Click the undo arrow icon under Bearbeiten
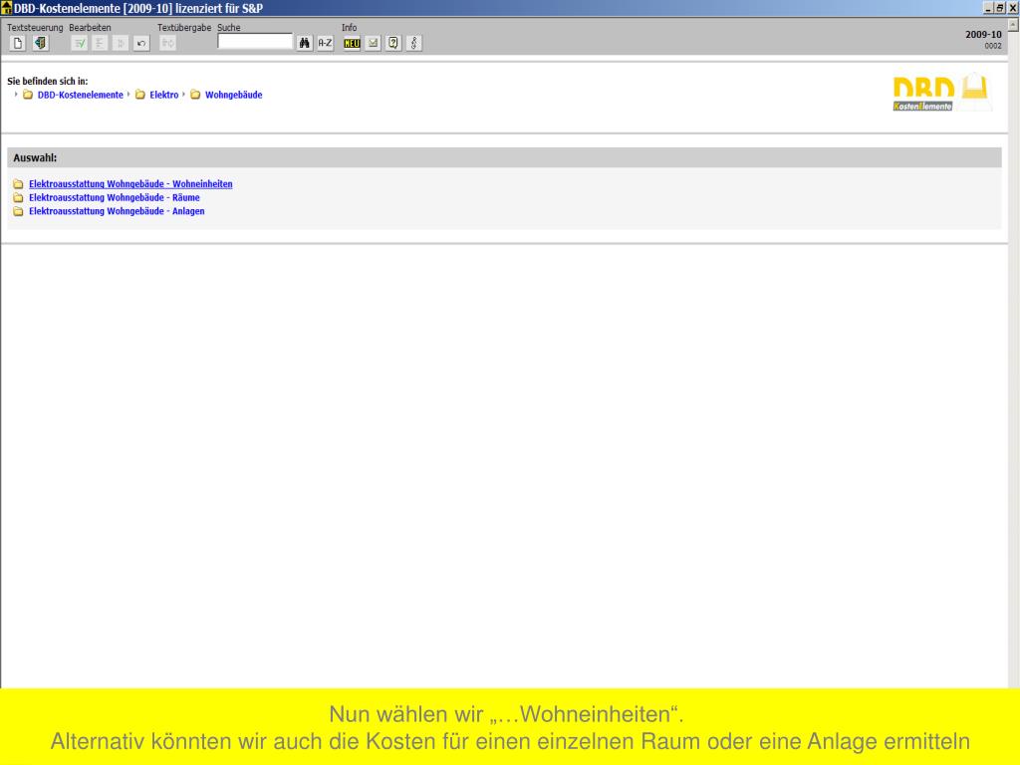Viewport: 1020px width, 765px height. [x=141, y=43]
